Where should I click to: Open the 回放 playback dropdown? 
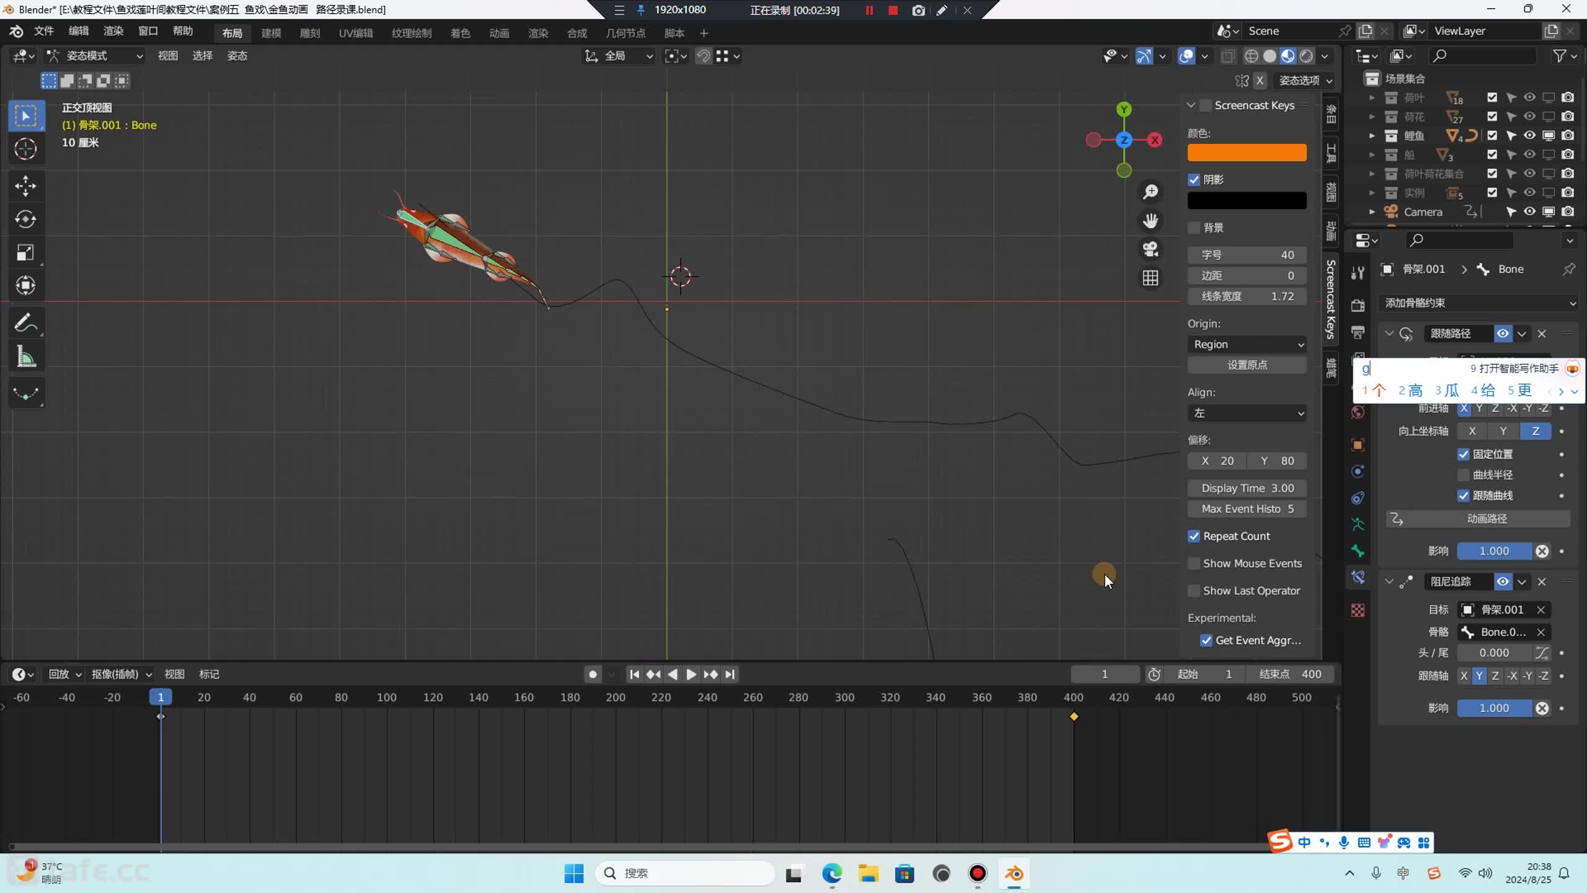pos(64,674)
